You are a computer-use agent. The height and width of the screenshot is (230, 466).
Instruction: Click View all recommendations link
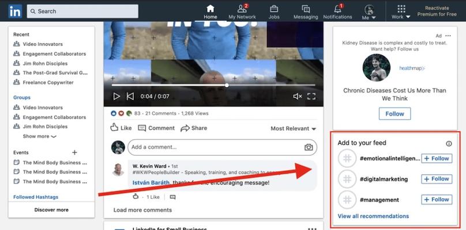point(373,216)
